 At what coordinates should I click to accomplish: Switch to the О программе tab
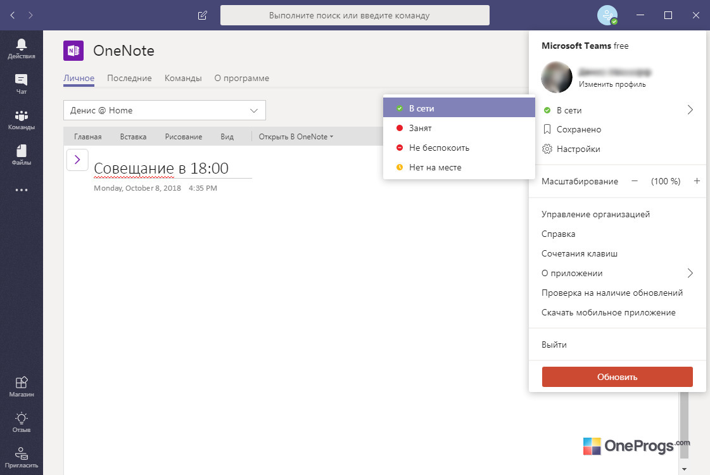[242, 78]
